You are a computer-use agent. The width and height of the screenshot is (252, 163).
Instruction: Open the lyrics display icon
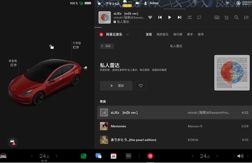pyautogui.click(x=217, y=17)
